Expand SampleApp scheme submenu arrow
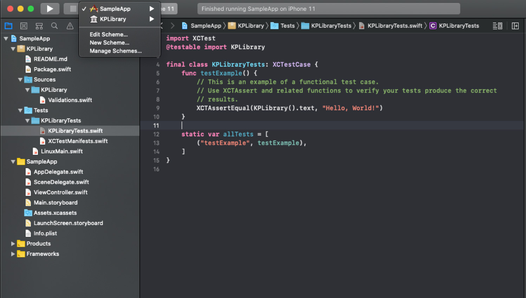Screen dimensions: 526x298 coord(152,9)
